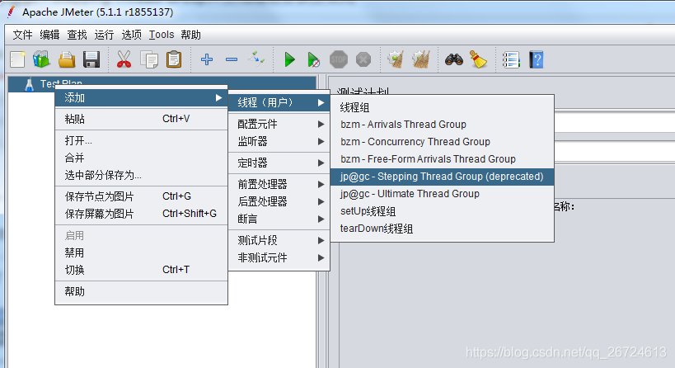Screen dimensions: 675x368
Task: Choose 合并 from context menu
Action: (x=141, y=158)
